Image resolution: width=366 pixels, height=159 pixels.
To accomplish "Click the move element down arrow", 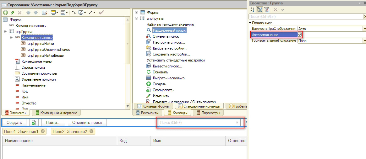I will [36, 13].
